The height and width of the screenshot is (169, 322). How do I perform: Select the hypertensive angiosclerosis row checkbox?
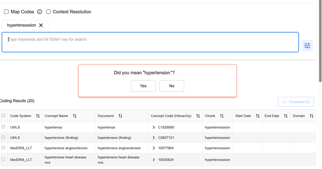tap(3, 147)
